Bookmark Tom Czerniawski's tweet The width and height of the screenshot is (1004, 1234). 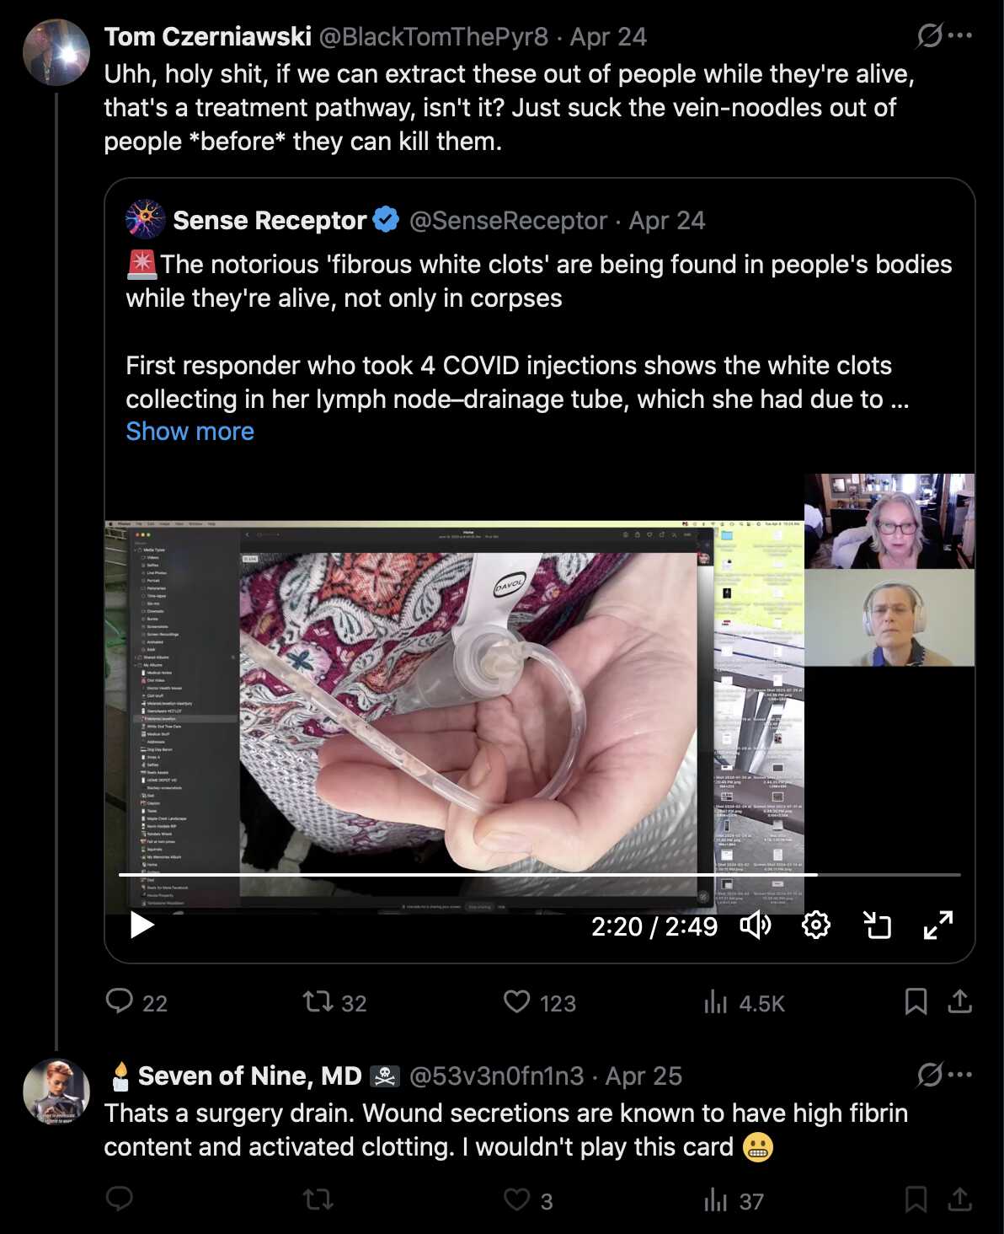tap(916, 1001)
